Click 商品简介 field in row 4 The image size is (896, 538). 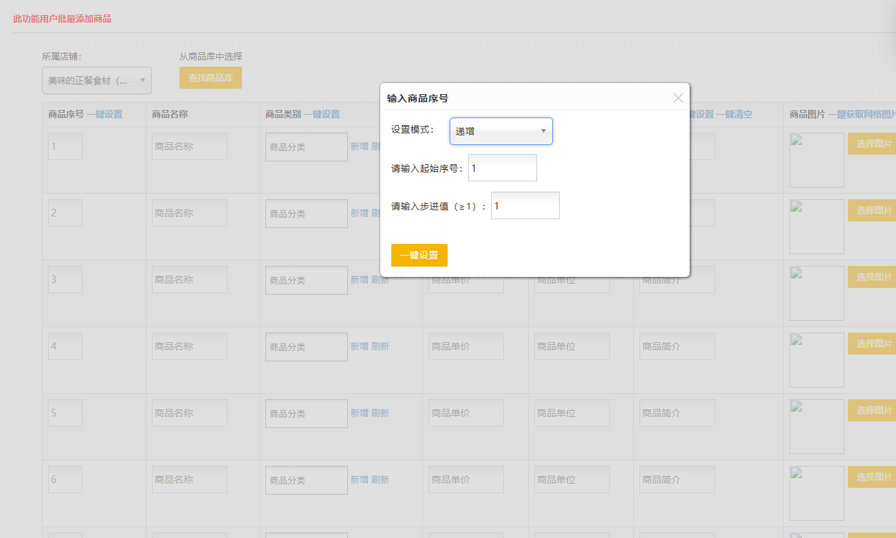[x=677, y=346]
